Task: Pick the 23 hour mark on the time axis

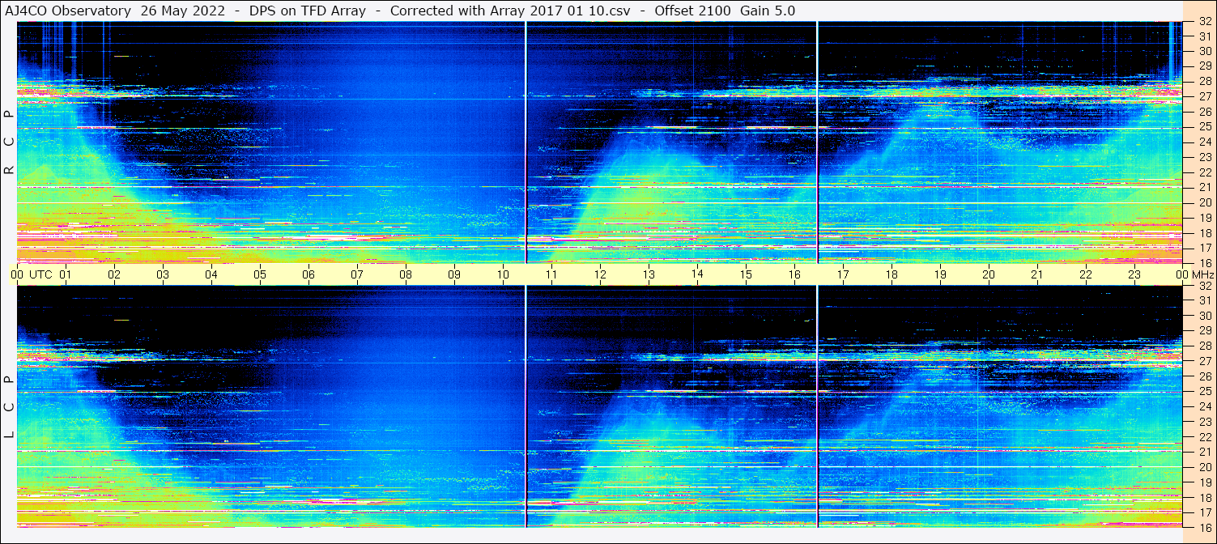Action: pos(1134,274)
